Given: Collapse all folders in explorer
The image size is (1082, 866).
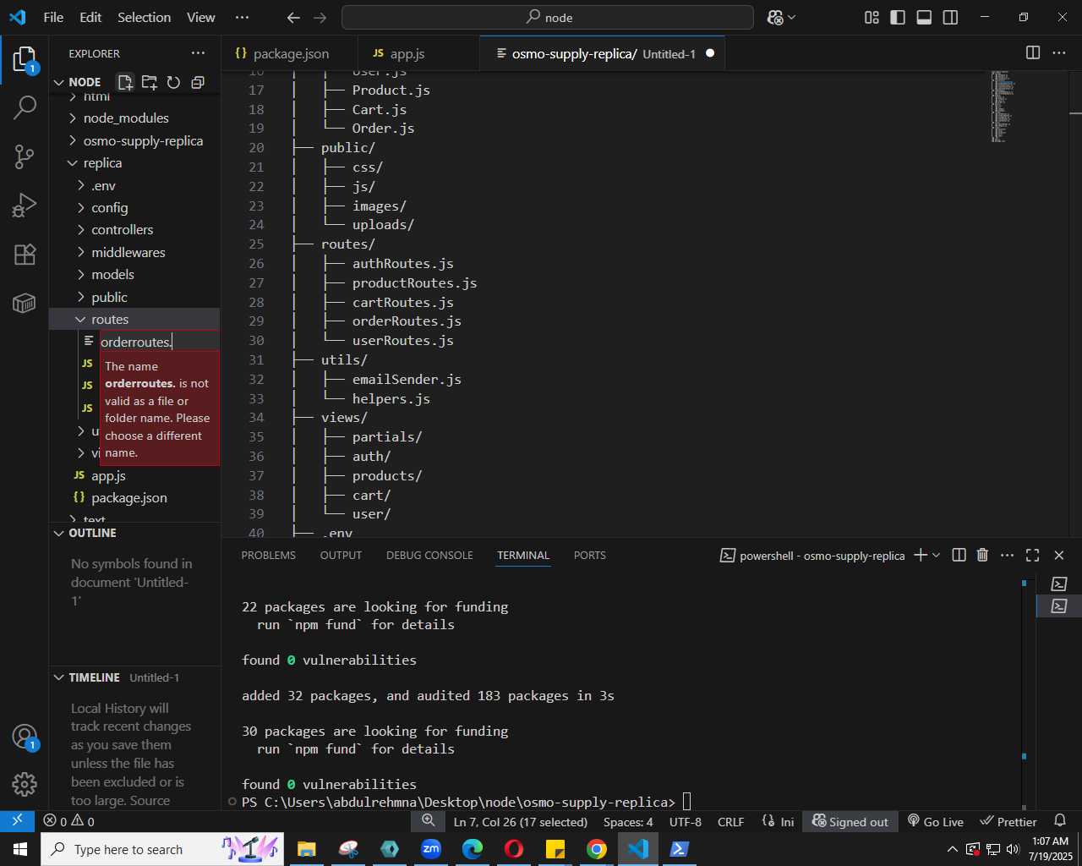Looking at the screenshot, I should click(198, 82).
